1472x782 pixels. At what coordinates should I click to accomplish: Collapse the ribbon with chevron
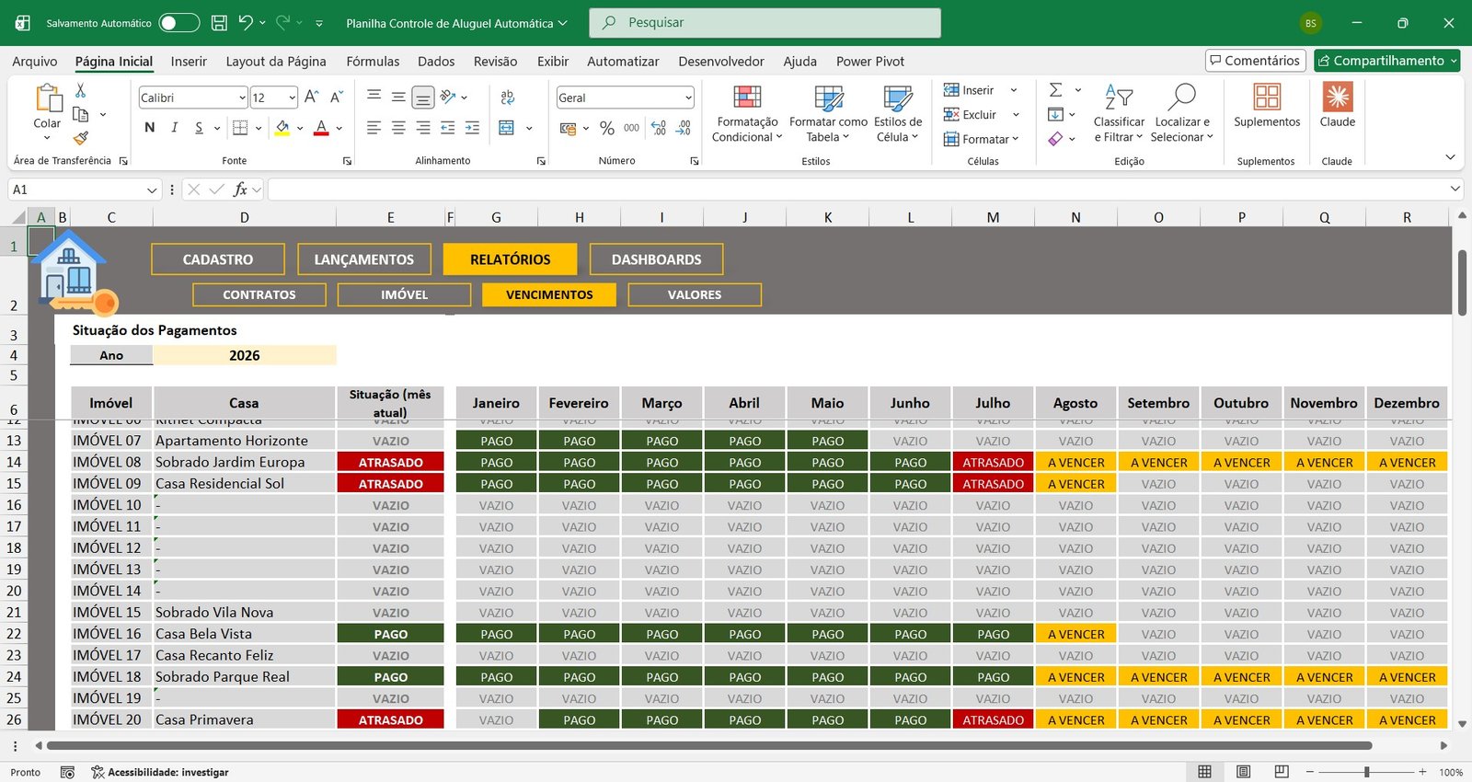(1450, 157)
